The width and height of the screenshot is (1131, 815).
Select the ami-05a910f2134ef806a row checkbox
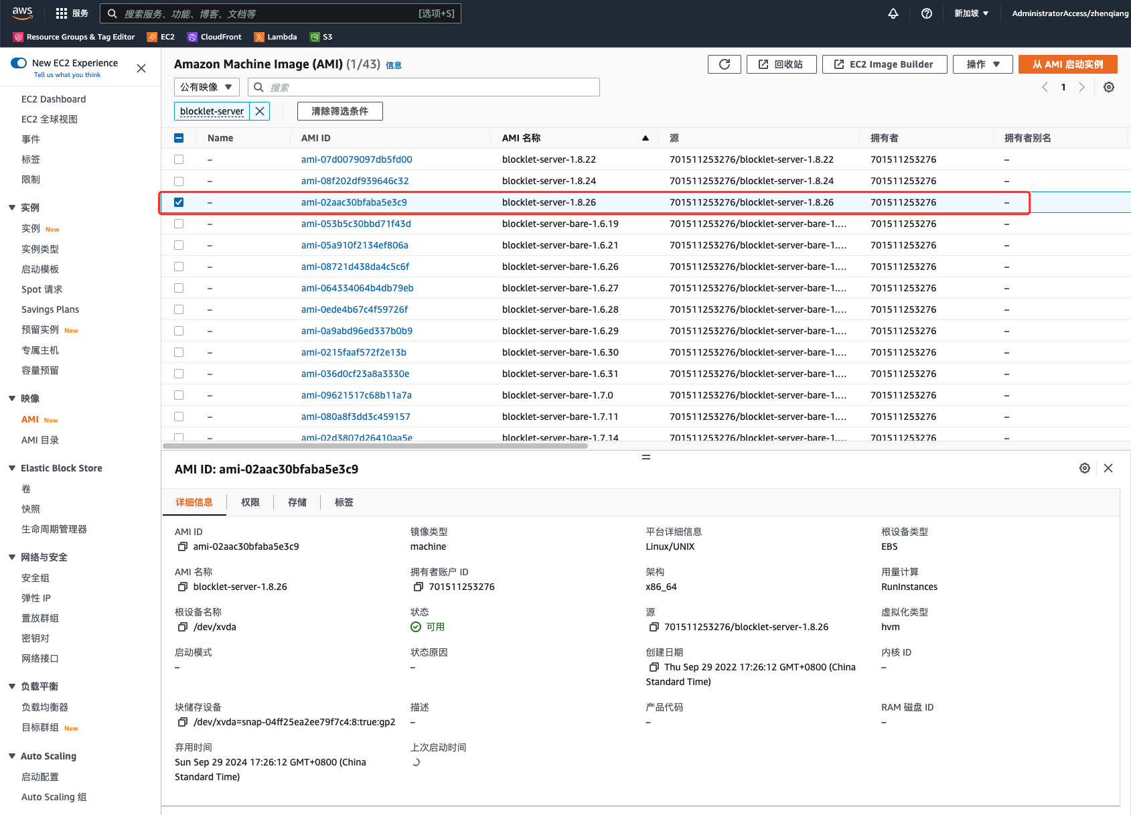[179, 245]
